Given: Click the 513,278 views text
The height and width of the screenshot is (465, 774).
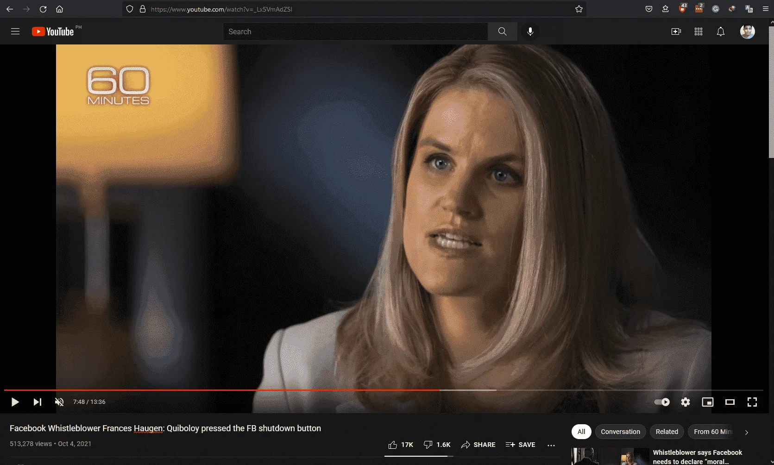Looking at the screenshot, I should click(x=31, y=444).
